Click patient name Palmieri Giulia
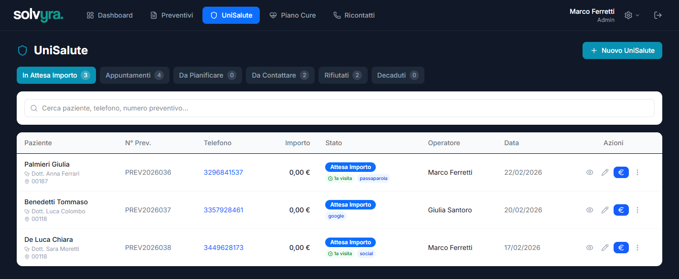The image size is (679, 279). 47,164
